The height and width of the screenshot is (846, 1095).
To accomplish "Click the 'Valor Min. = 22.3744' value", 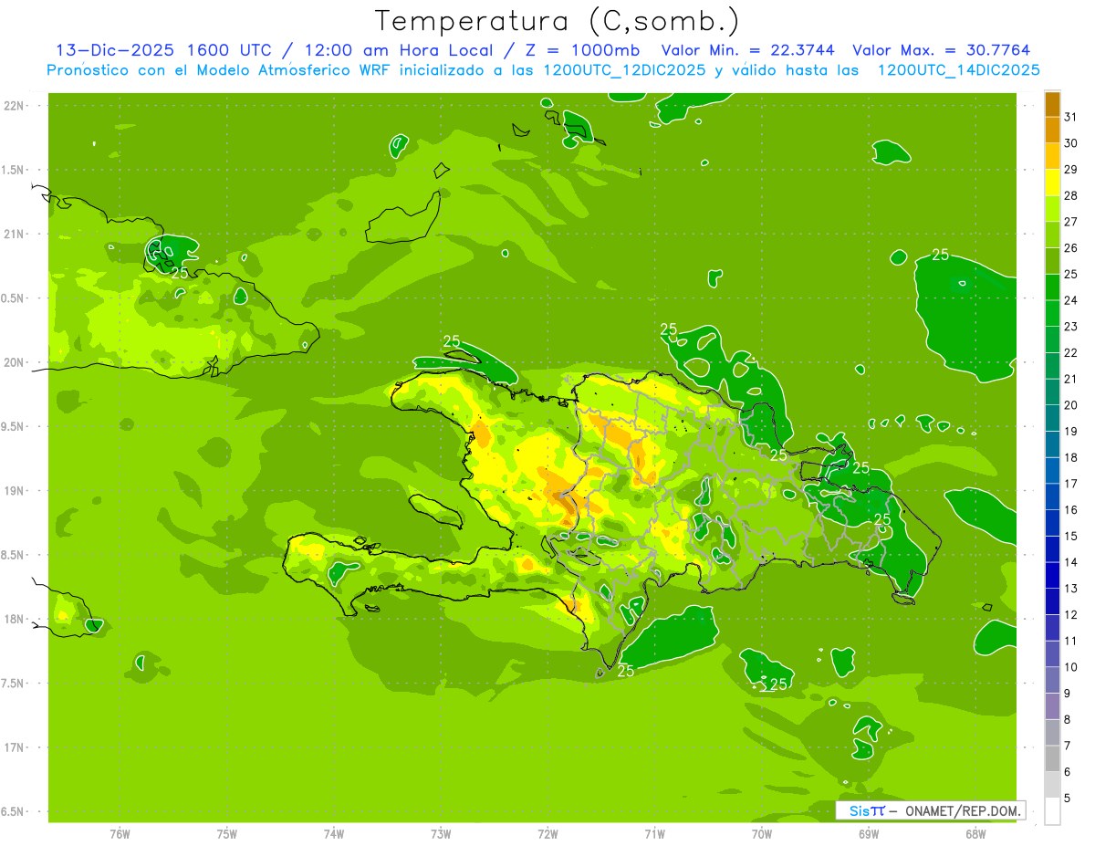I will (x=749, y=50).
